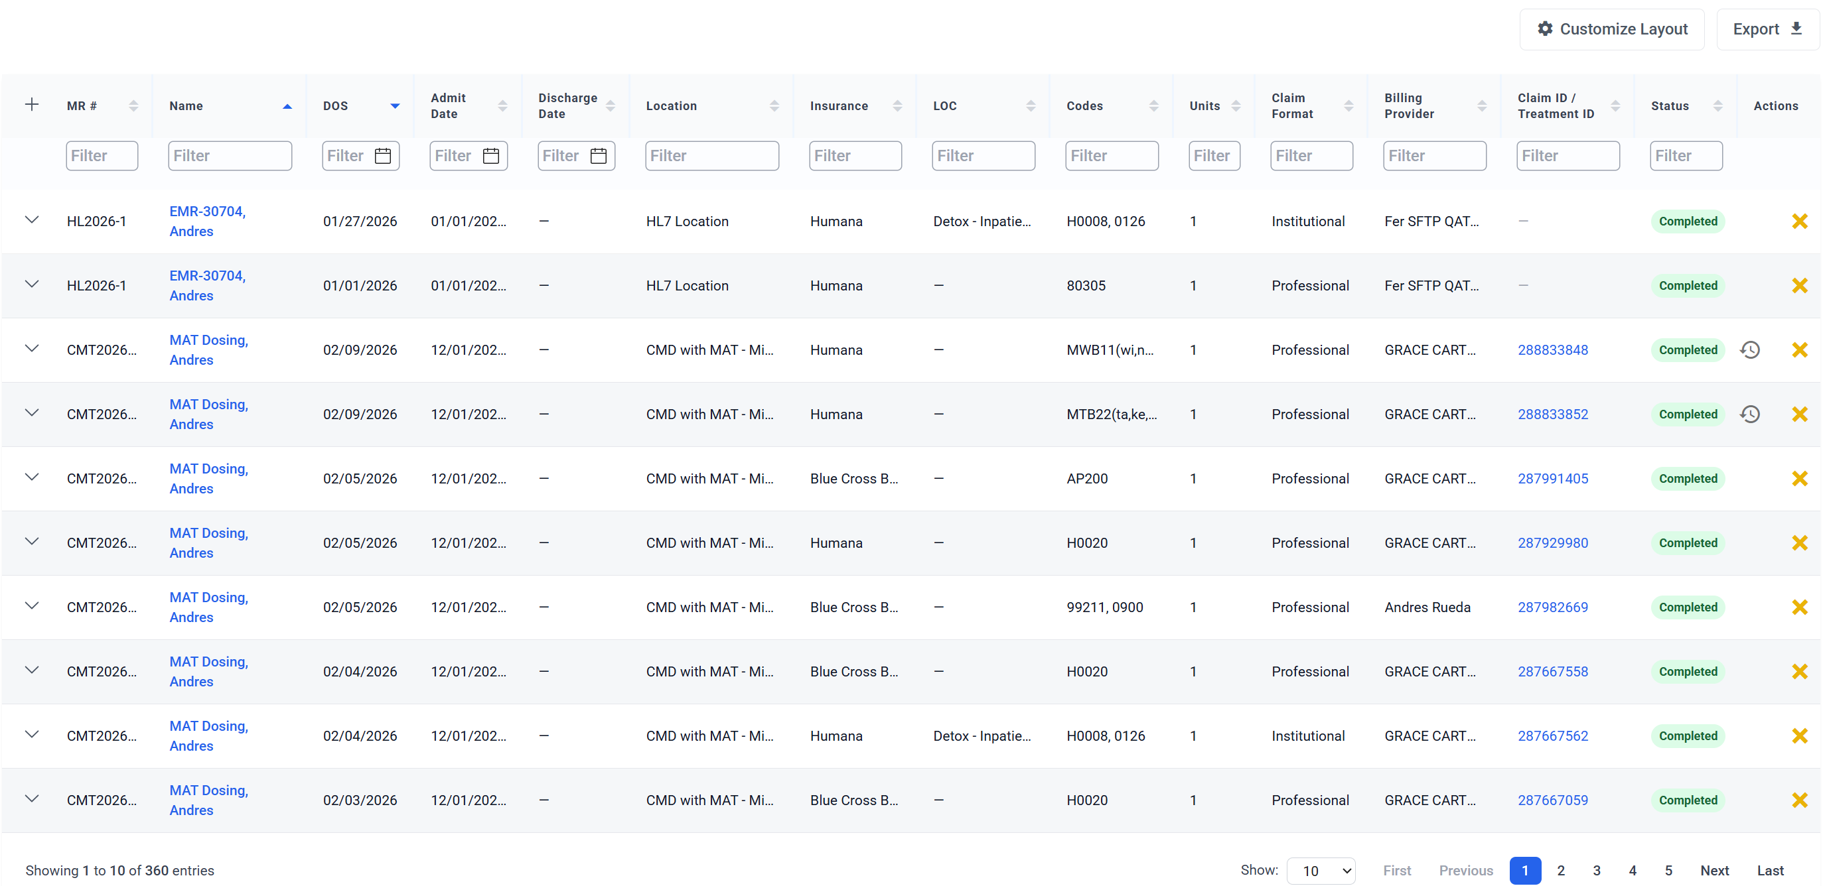1825x886 pixels.
Task: Open the Discharge Date filter calendar icon
Action: pos(598,156)
